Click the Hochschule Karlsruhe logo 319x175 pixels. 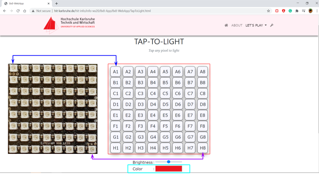(69, 25)
